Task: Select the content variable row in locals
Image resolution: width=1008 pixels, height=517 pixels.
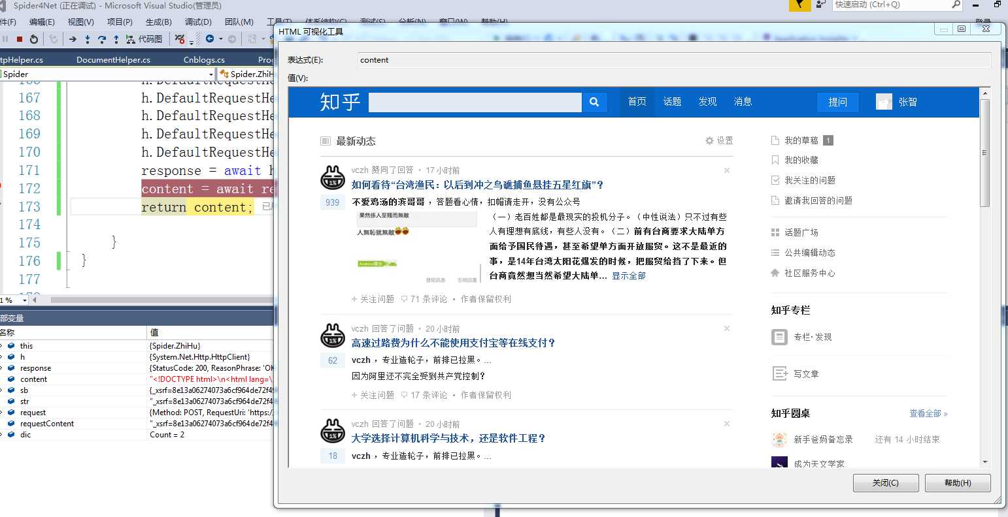Action: pos(137,379)
